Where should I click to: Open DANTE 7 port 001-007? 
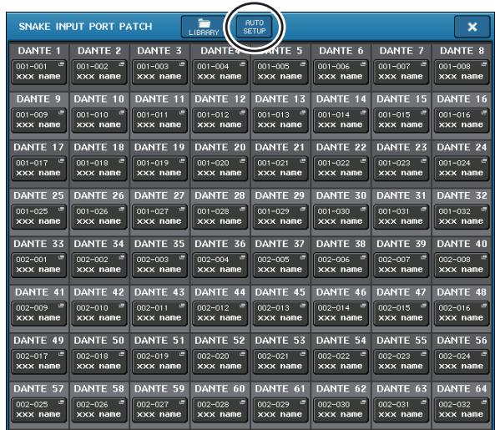(x=402, y=72)
